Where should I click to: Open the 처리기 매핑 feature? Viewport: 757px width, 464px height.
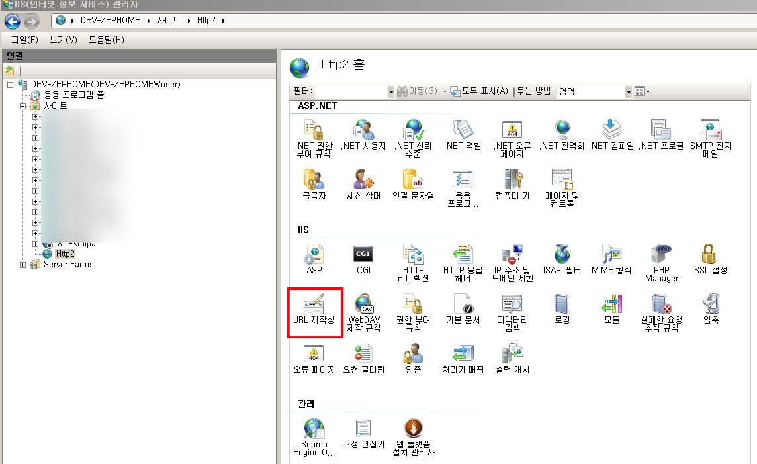pos(463,359)
